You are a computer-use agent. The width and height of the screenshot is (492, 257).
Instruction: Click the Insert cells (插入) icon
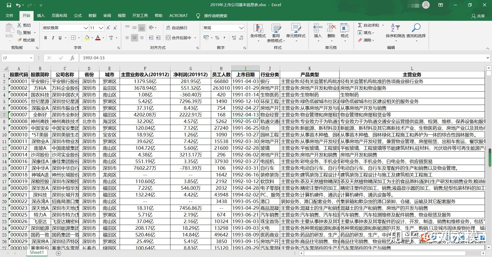click(318, 28)
